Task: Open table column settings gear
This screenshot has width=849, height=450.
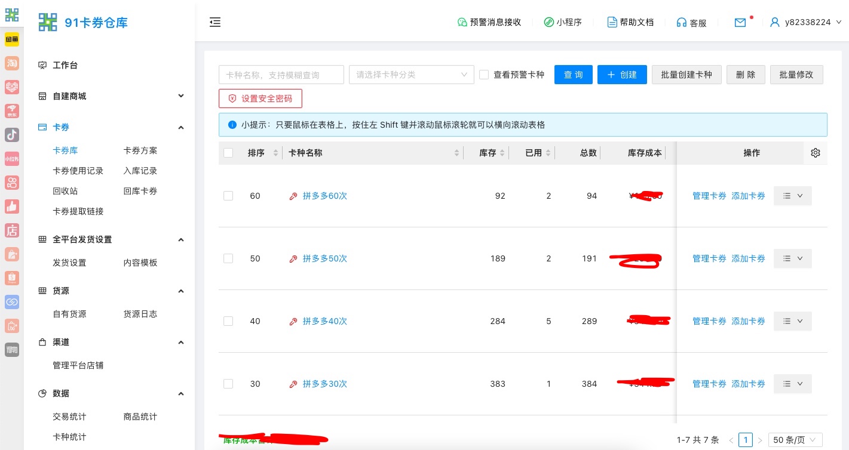Action: pyautogui.click(x=816, y=153)
